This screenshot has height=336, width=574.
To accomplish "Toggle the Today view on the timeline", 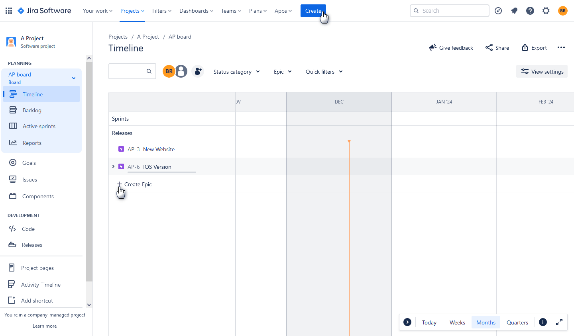I will click(x=429, y=322).
